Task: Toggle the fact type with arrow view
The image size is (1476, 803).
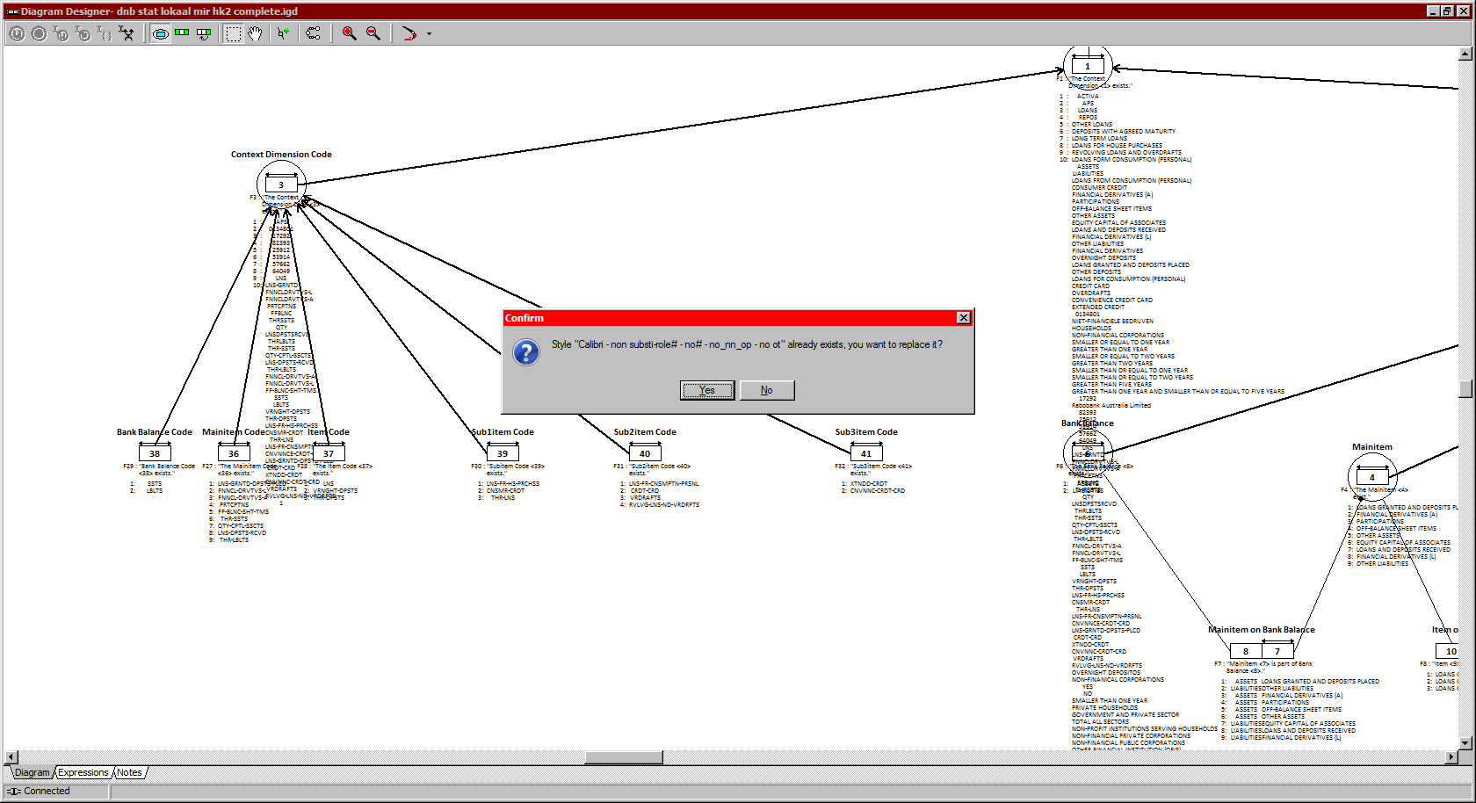Action: 204,33
